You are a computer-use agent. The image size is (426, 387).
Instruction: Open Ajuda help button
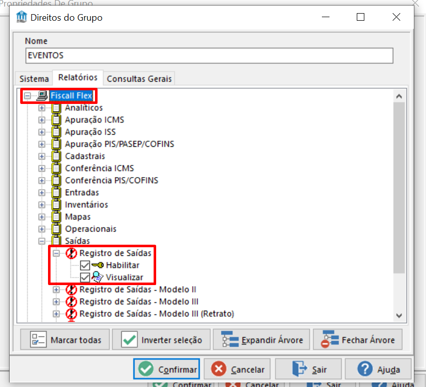378,369
